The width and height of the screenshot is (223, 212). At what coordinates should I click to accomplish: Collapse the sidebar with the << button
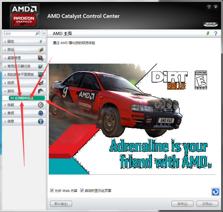[x=44, y=33]
